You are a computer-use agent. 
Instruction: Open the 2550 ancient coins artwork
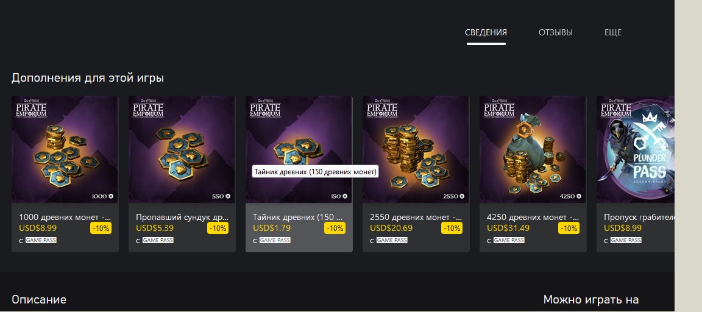(x=416, y=149)
